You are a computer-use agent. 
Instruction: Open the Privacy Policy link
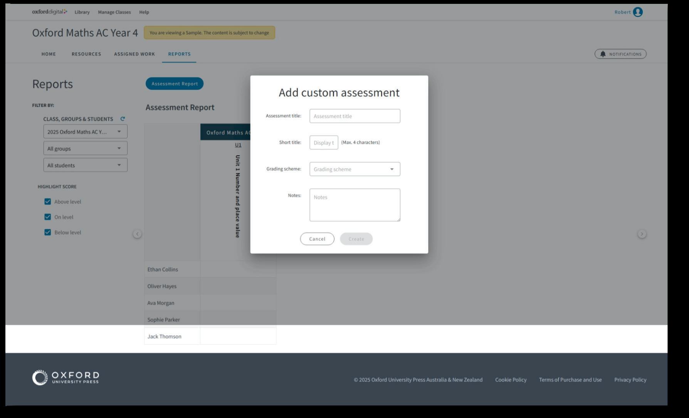tap(630, 380)
